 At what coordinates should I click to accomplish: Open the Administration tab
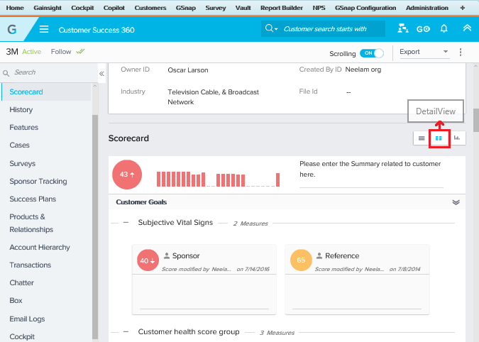427,8
